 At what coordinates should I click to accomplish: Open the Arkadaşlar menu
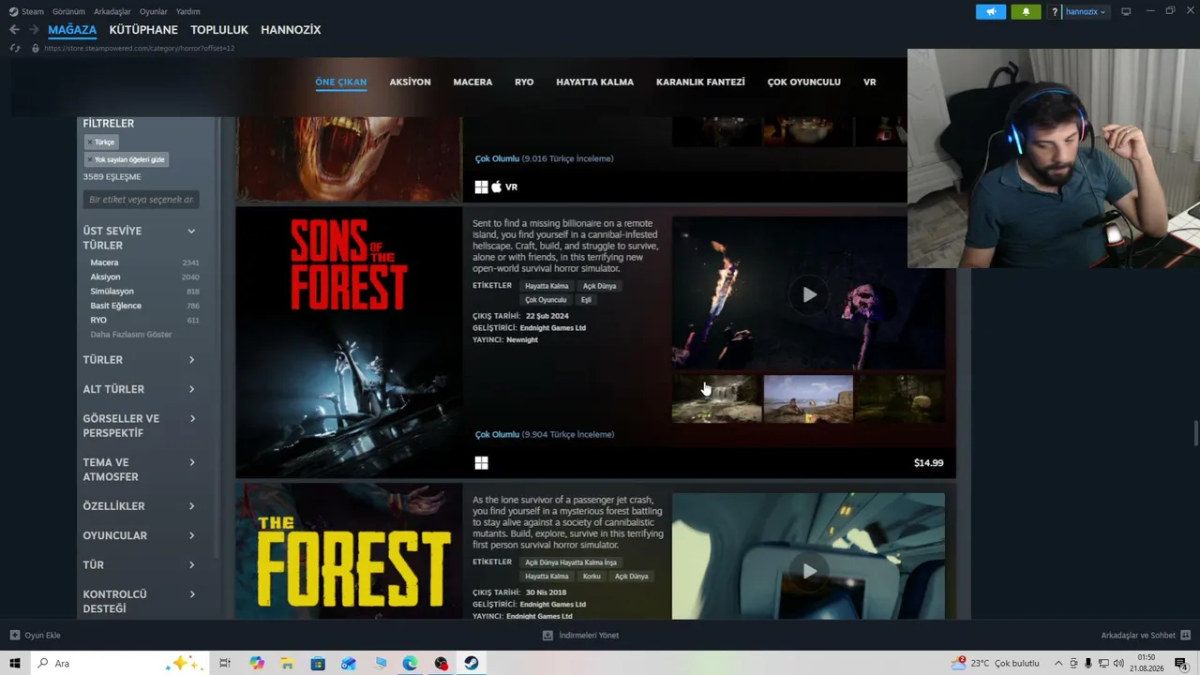coord(112,12)
